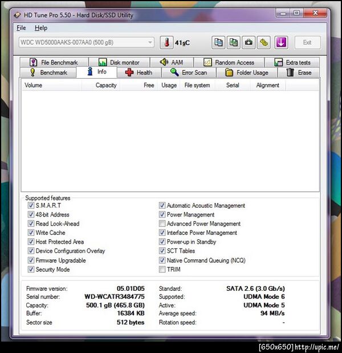Switch to the Extra tests tab
Screen dimensions: 342x353
pyautogui.click(x=292, y=62)
